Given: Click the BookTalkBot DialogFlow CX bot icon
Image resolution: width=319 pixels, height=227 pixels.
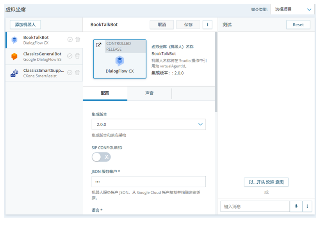Looking at the screenshot, I should 14,40.
